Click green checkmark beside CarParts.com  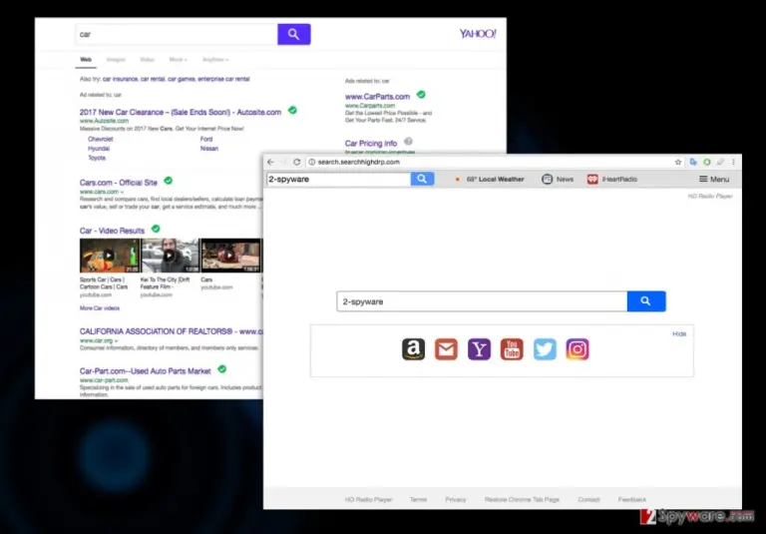point(421,95)
